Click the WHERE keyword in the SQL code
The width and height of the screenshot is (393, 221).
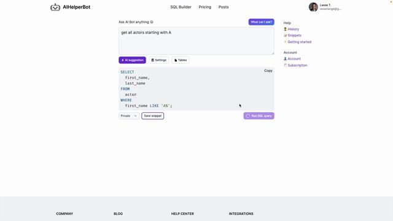[x=126, y=100]
